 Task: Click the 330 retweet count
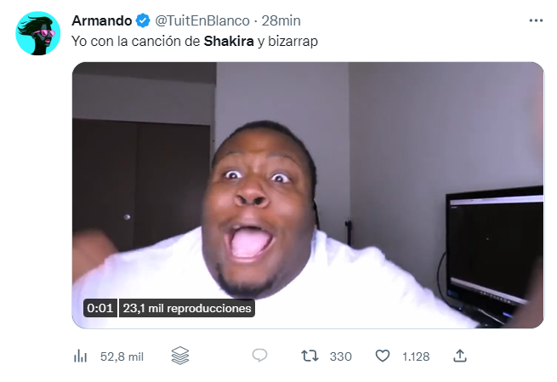coord(341,356)
